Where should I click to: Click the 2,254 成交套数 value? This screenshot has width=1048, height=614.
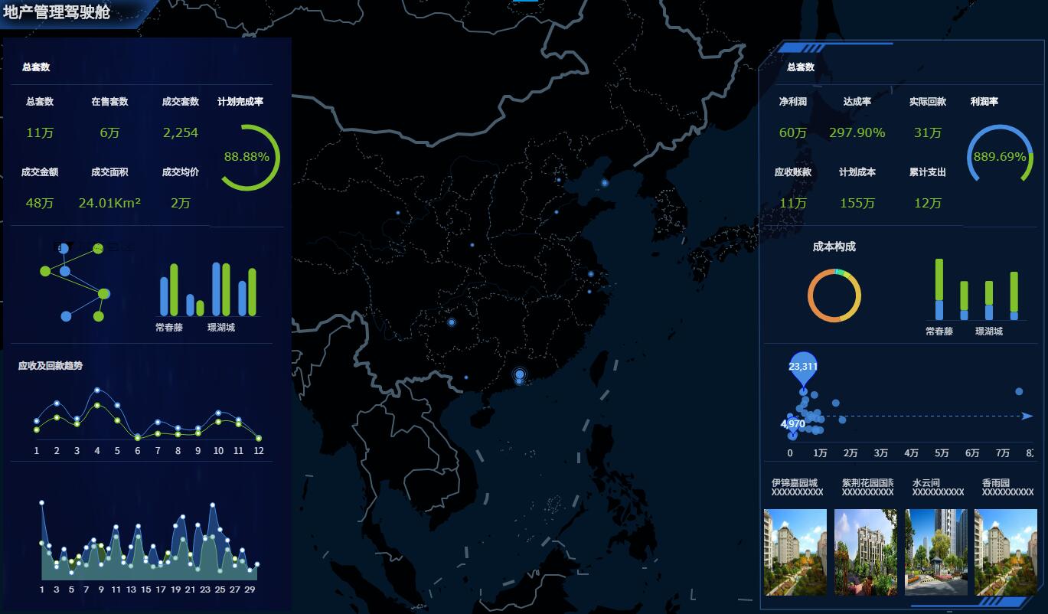181,132
